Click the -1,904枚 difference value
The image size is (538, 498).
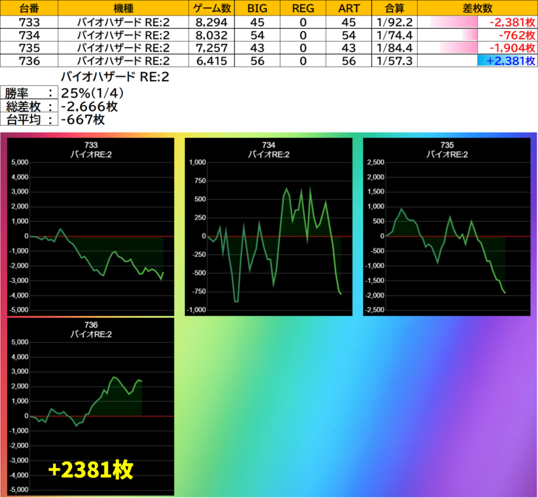pos(512,48)
